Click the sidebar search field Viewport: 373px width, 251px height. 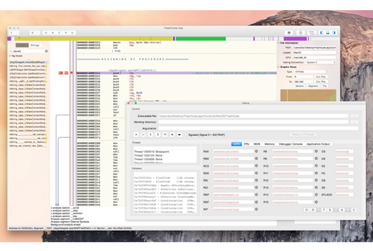tap(28, 51)
